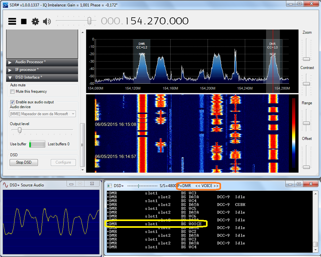Viewport: 321px width, 257px height.
Task: Click the Contrast slider handle
Action: 307,84
